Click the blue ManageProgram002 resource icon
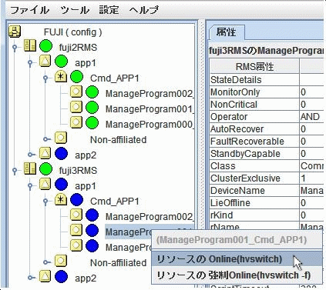The width and height of the screenshot is (326, 290). [76, 215]
